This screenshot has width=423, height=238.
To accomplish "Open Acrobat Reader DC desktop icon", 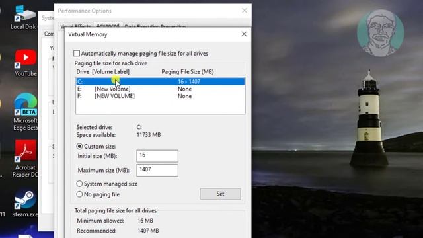I will tap(25, 159).
